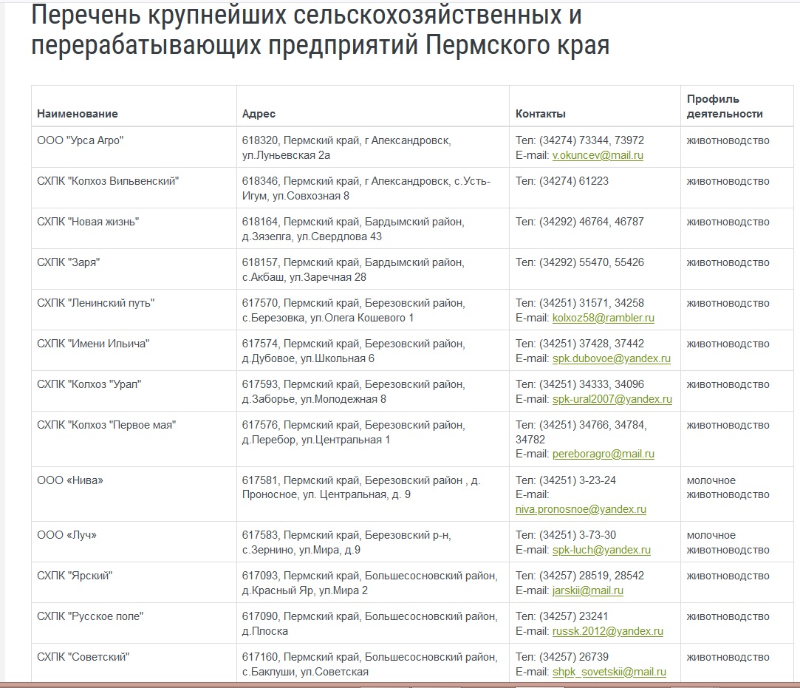This screenshot has height=688, width=800.
Task: Click животноводство in СХПК "Ярский" row
Action: pyautogui.click(x=728, y=576)
